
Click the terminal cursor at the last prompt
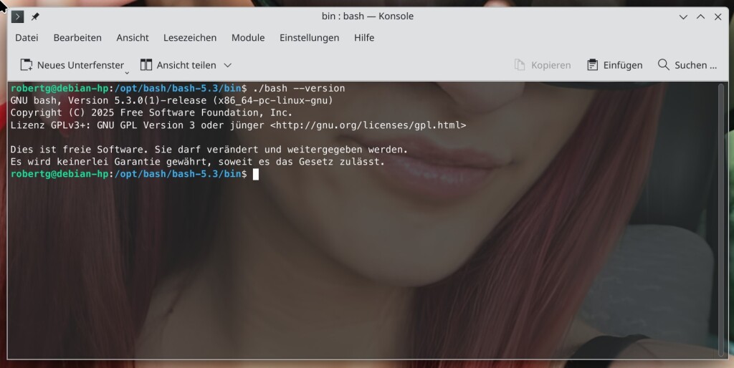(256, 175)
